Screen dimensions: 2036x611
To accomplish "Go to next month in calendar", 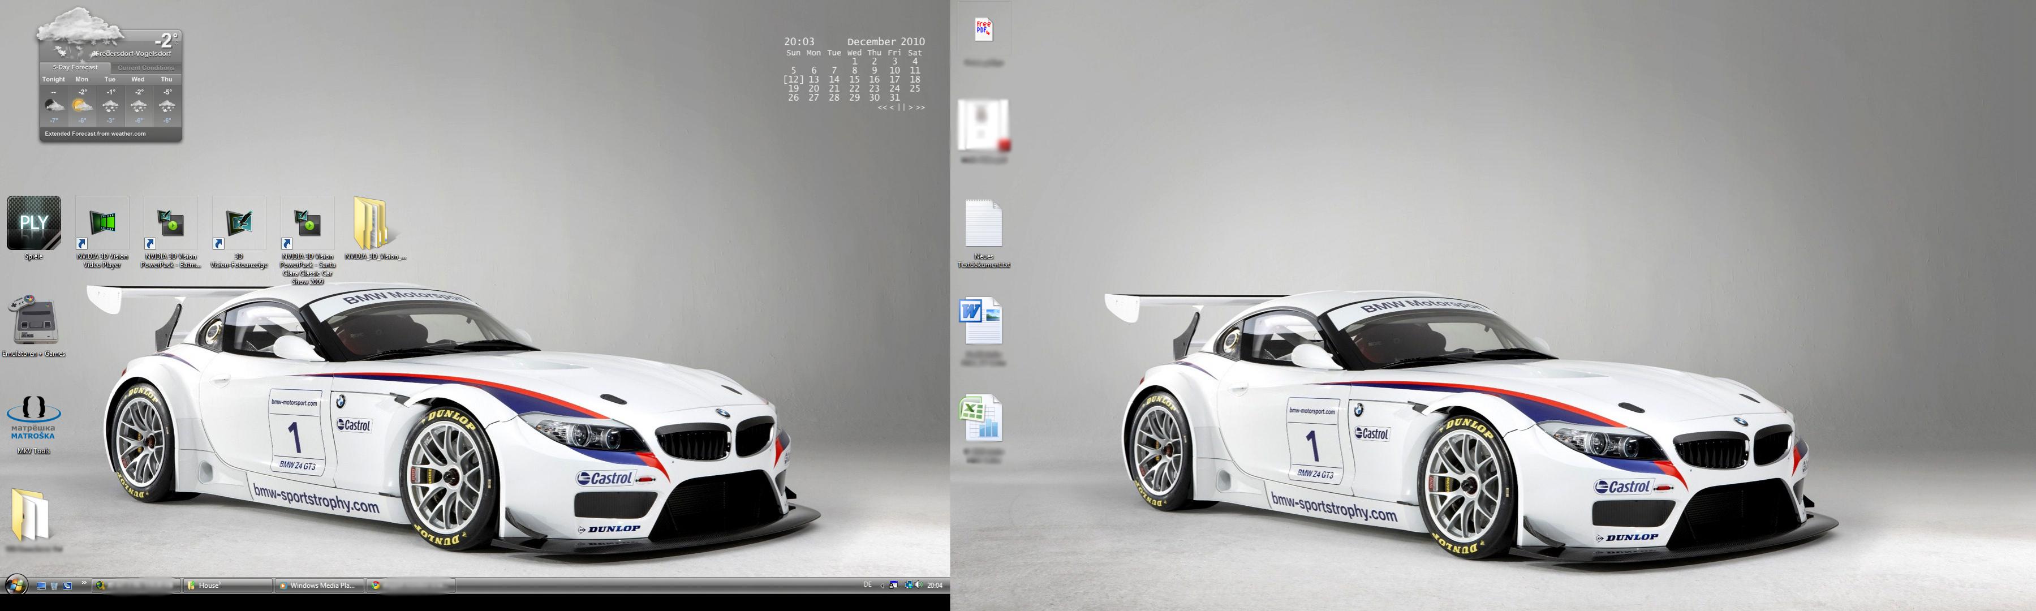I will (x=910, y=107).
